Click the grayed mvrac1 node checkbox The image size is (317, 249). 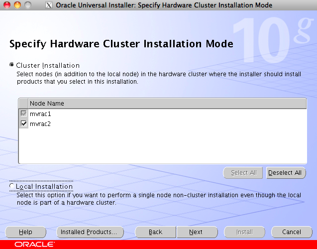23,114
